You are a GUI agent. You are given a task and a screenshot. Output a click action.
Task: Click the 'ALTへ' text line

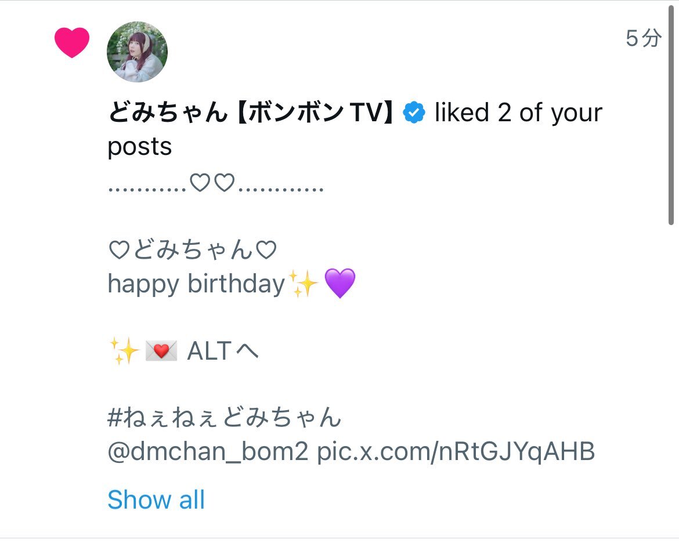(223, 351)
